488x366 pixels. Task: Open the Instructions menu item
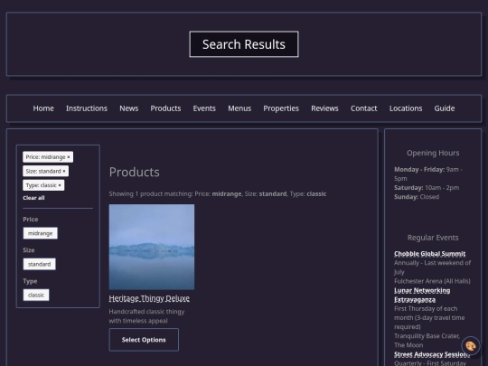(87, 108)
